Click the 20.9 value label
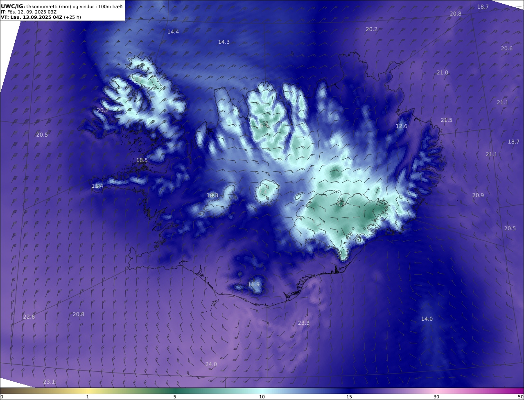524x400 pixels. point(478,195)
